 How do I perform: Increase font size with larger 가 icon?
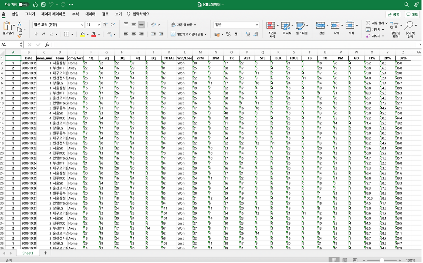click(105, 25)
